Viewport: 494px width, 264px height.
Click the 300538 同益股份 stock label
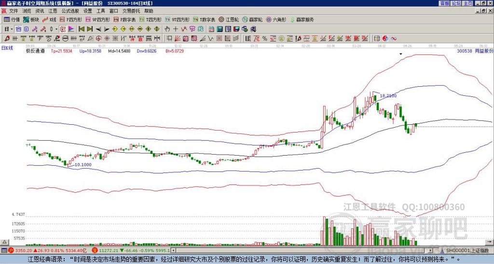click(475, 51)
